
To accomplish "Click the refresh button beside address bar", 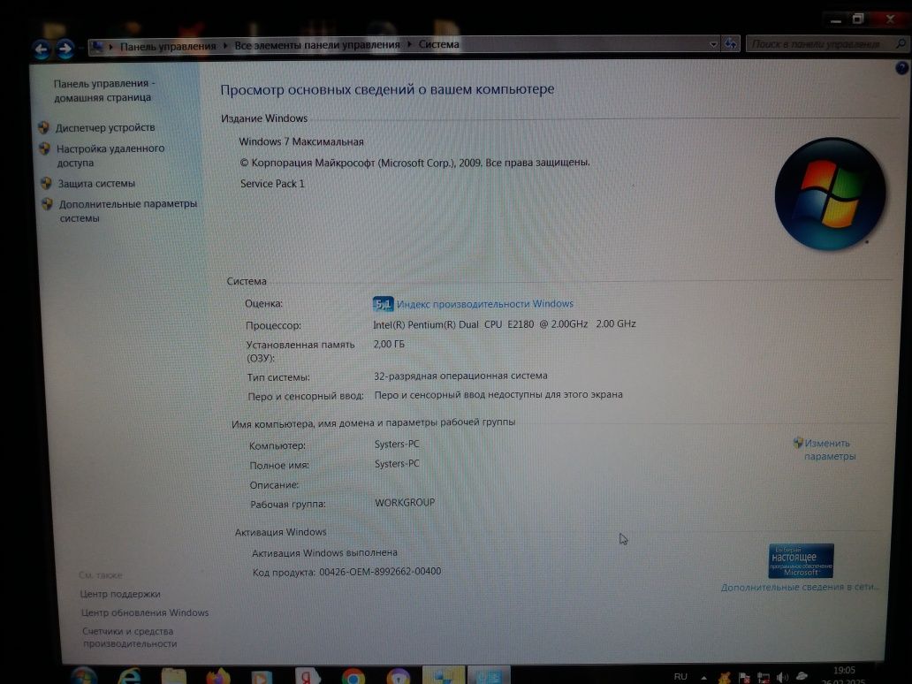I will 730,43.
